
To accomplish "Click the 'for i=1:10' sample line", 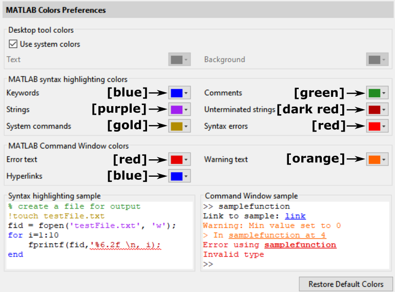I will pos(33,235).
